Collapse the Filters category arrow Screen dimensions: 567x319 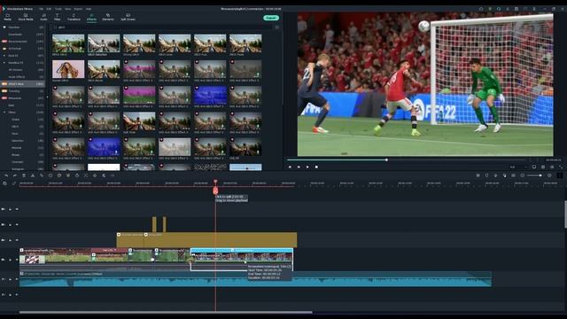[x=4, y=113]
